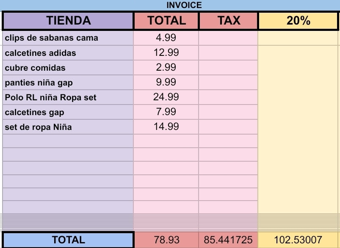Click the 'clips de sabanas cama' cell
This screenshot has height=248, width=340.
68,38
